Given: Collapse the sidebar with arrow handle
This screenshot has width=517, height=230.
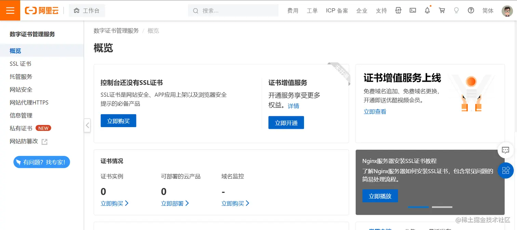Looking at the screenshot, I should [x=87, y=125].
